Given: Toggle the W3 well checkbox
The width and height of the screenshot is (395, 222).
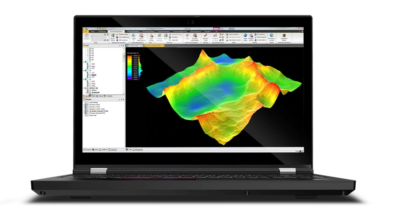Looking at the screenshot, I should [90, 49].
